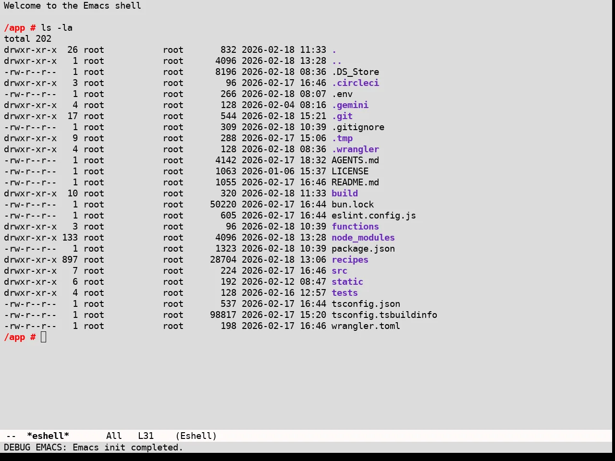Select the LICENSE file name

tap(350, 171)
